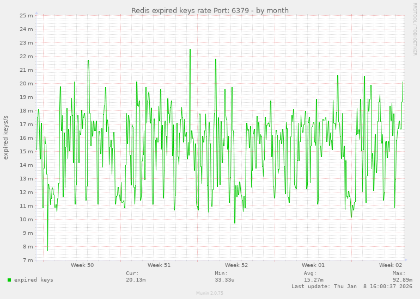Click the 'Week 50' x-axis label
Viewport: 420px width, 299px height.
pyautogui.click(x=82, y=265)
